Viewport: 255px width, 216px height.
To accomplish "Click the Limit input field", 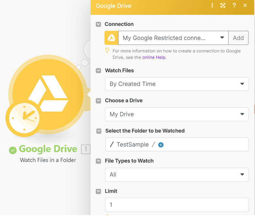I will point(177,205).
